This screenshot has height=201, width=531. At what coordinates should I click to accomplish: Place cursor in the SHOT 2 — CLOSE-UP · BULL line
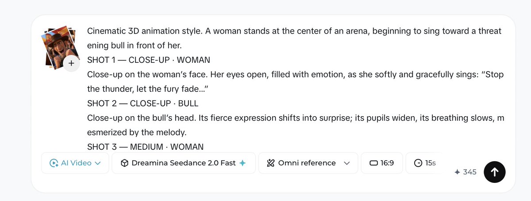pyautogui.click(x=143, y=103)
